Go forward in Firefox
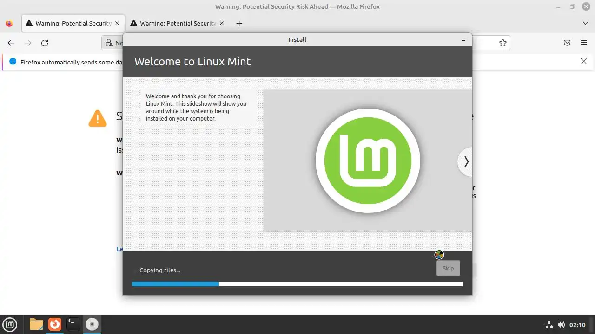Screen dimensions: 595x334 click(28, 43)
